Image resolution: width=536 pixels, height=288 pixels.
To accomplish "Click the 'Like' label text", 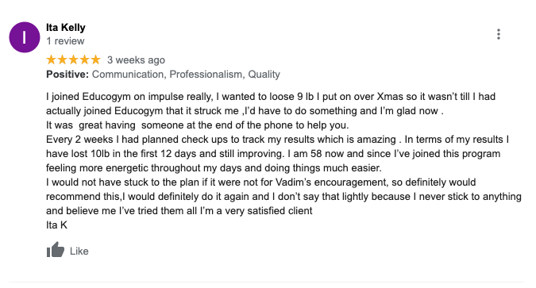I will pyautogui.click(x=79, y=251).
